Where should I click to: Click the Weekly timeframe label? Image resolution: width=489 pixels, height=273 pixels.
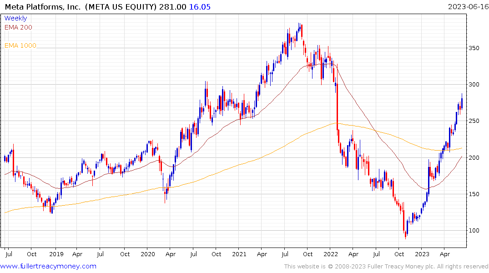point(15,18)
